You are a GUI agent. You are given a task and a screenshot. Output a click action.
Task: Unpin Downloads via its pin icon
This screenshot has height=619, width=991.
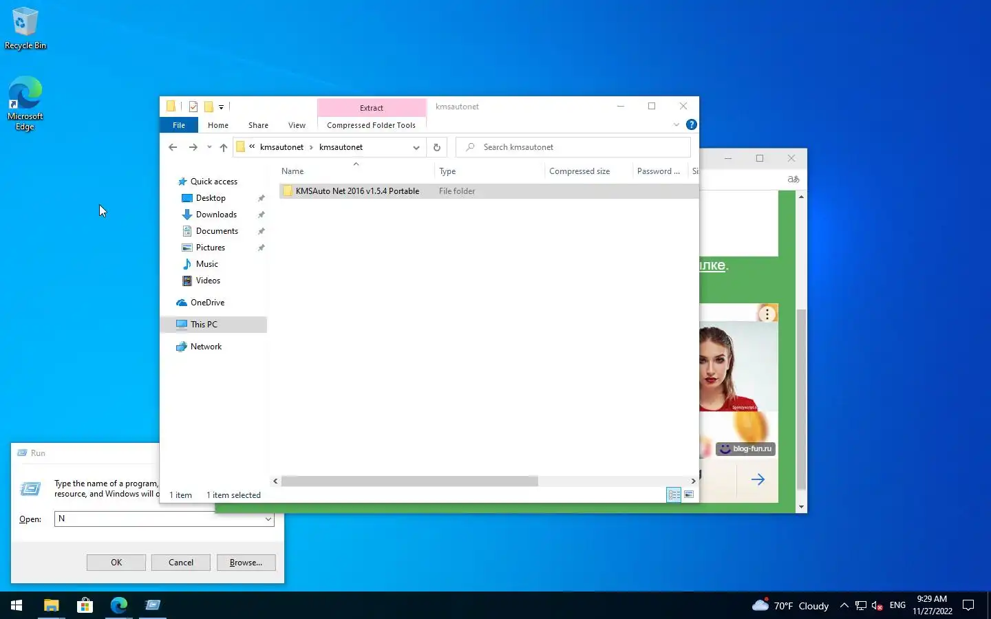click(x=261, y=215)
